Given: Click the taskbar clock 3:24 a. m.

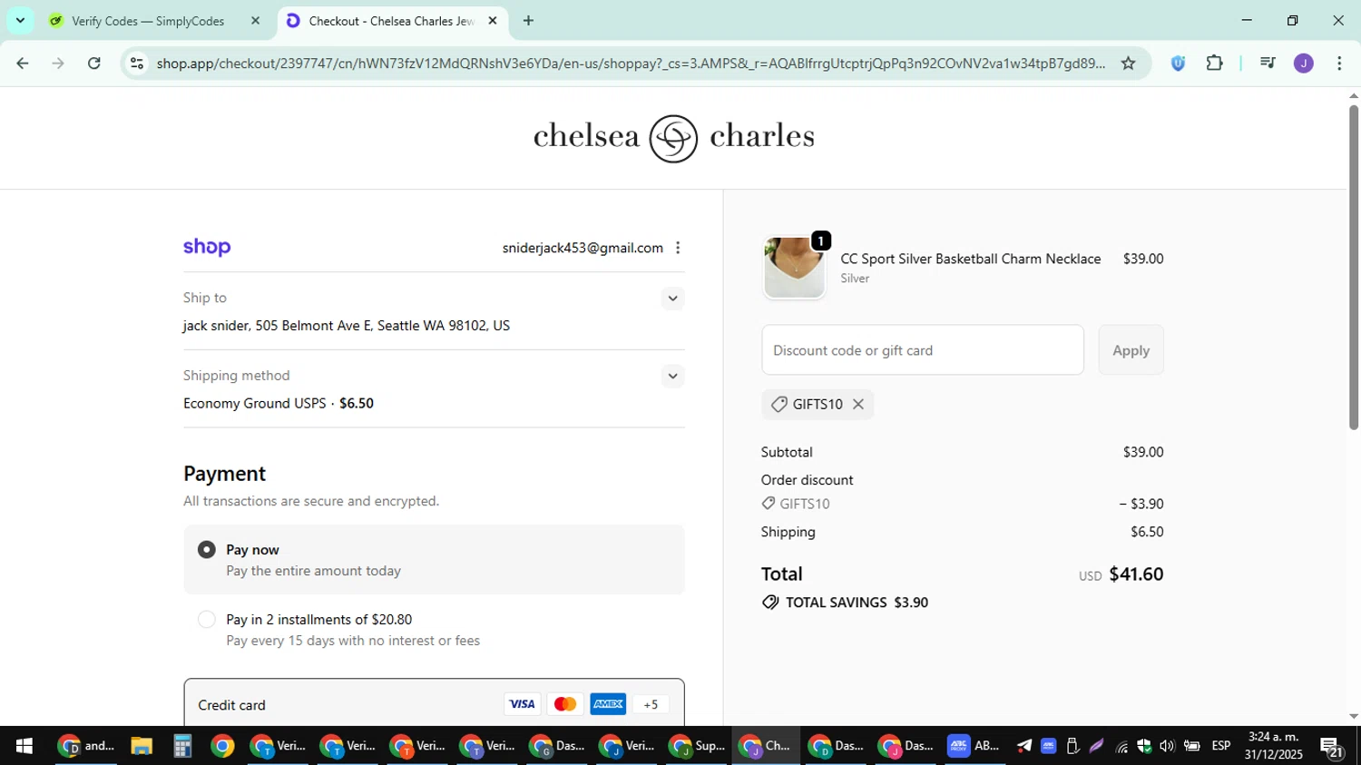Looking at the screenshot, I should click(1273, 746).
